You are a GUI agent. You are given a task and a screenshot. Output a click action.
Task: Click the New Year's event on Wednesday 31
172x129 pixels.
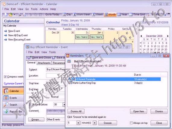click(82, 37)
